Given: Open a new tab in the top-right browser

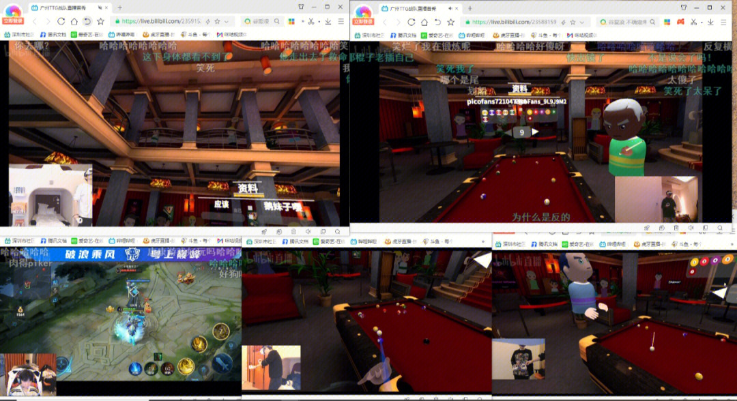Looking at the screenshot, I should pyautogui.click(x=469, y=8).
